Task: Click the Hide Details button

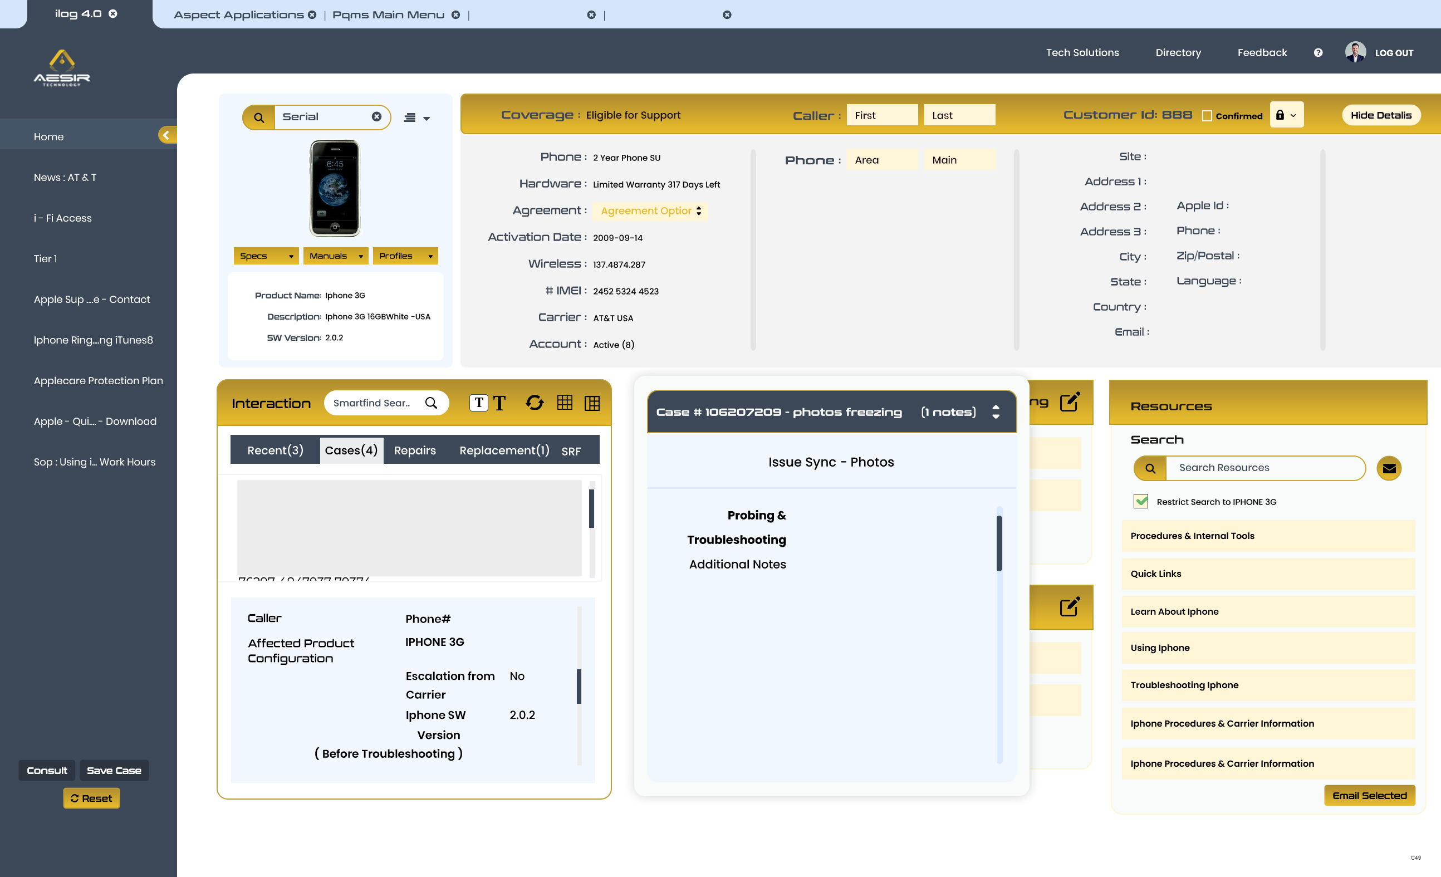Action: pyautogui.click(x=1380, y=115)
